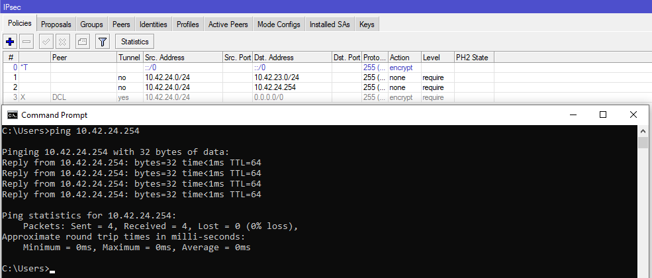Screen dimensions: 652x278
Task: Add a new IPsec policy with plus icon
Action: coord(11,42)
